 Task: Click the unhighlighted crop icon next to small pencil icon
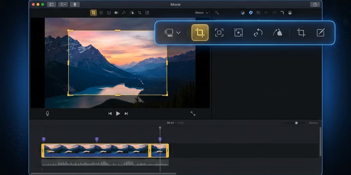[x=140, y=13]
